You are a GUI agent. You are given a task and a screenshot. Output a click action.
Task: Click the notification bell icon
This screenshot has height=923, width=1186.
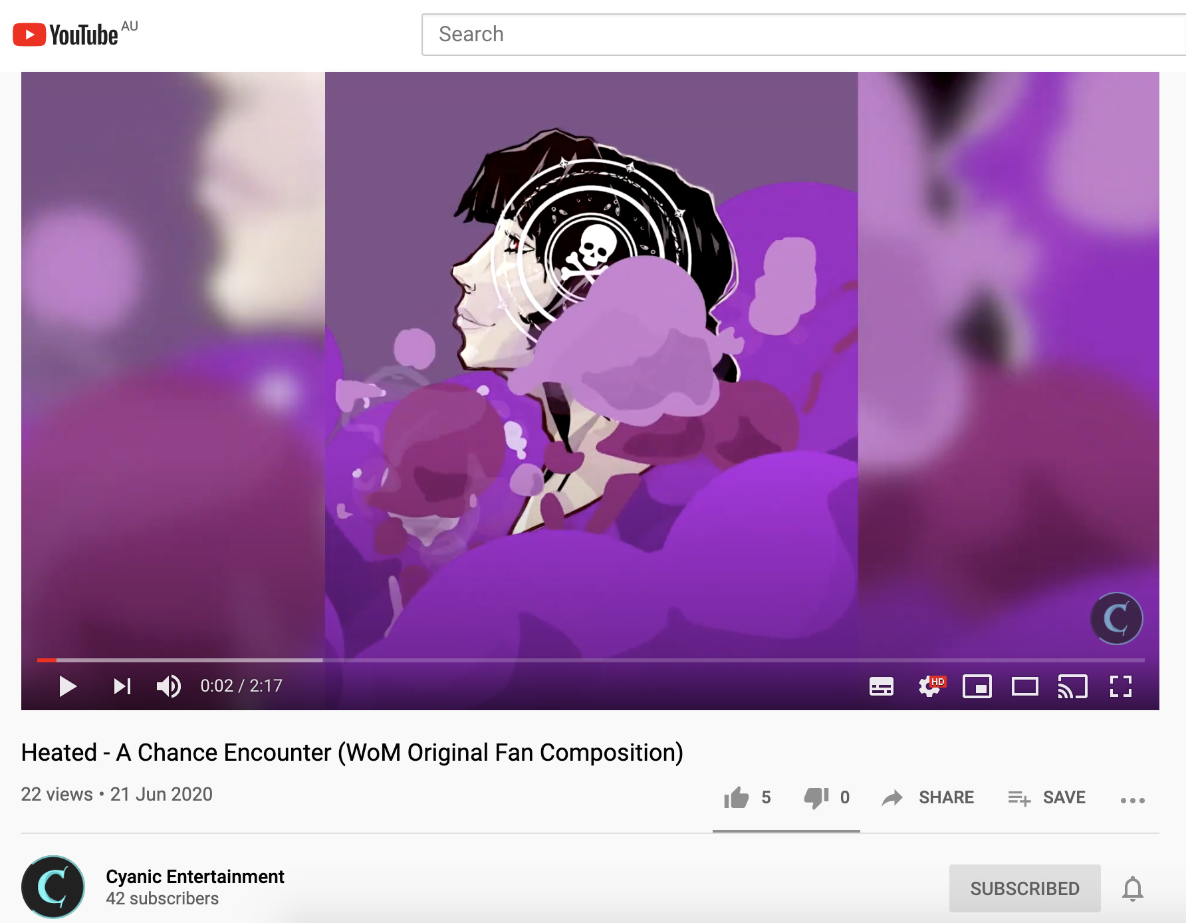tap(1133, 888)
